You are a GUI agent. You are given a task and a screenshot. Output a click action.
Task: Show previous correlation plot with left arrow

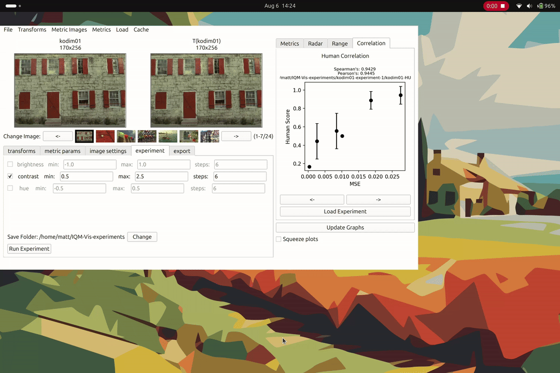[x=312, y=199]
